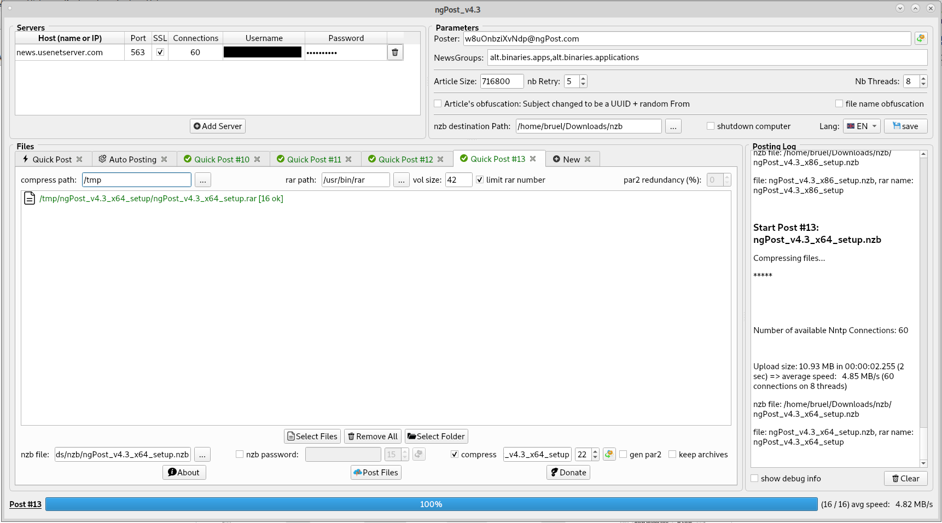This screenshot has height=523, width=942.
Task: Browse for rar path with ellipsis button
Action: point(402,180)
